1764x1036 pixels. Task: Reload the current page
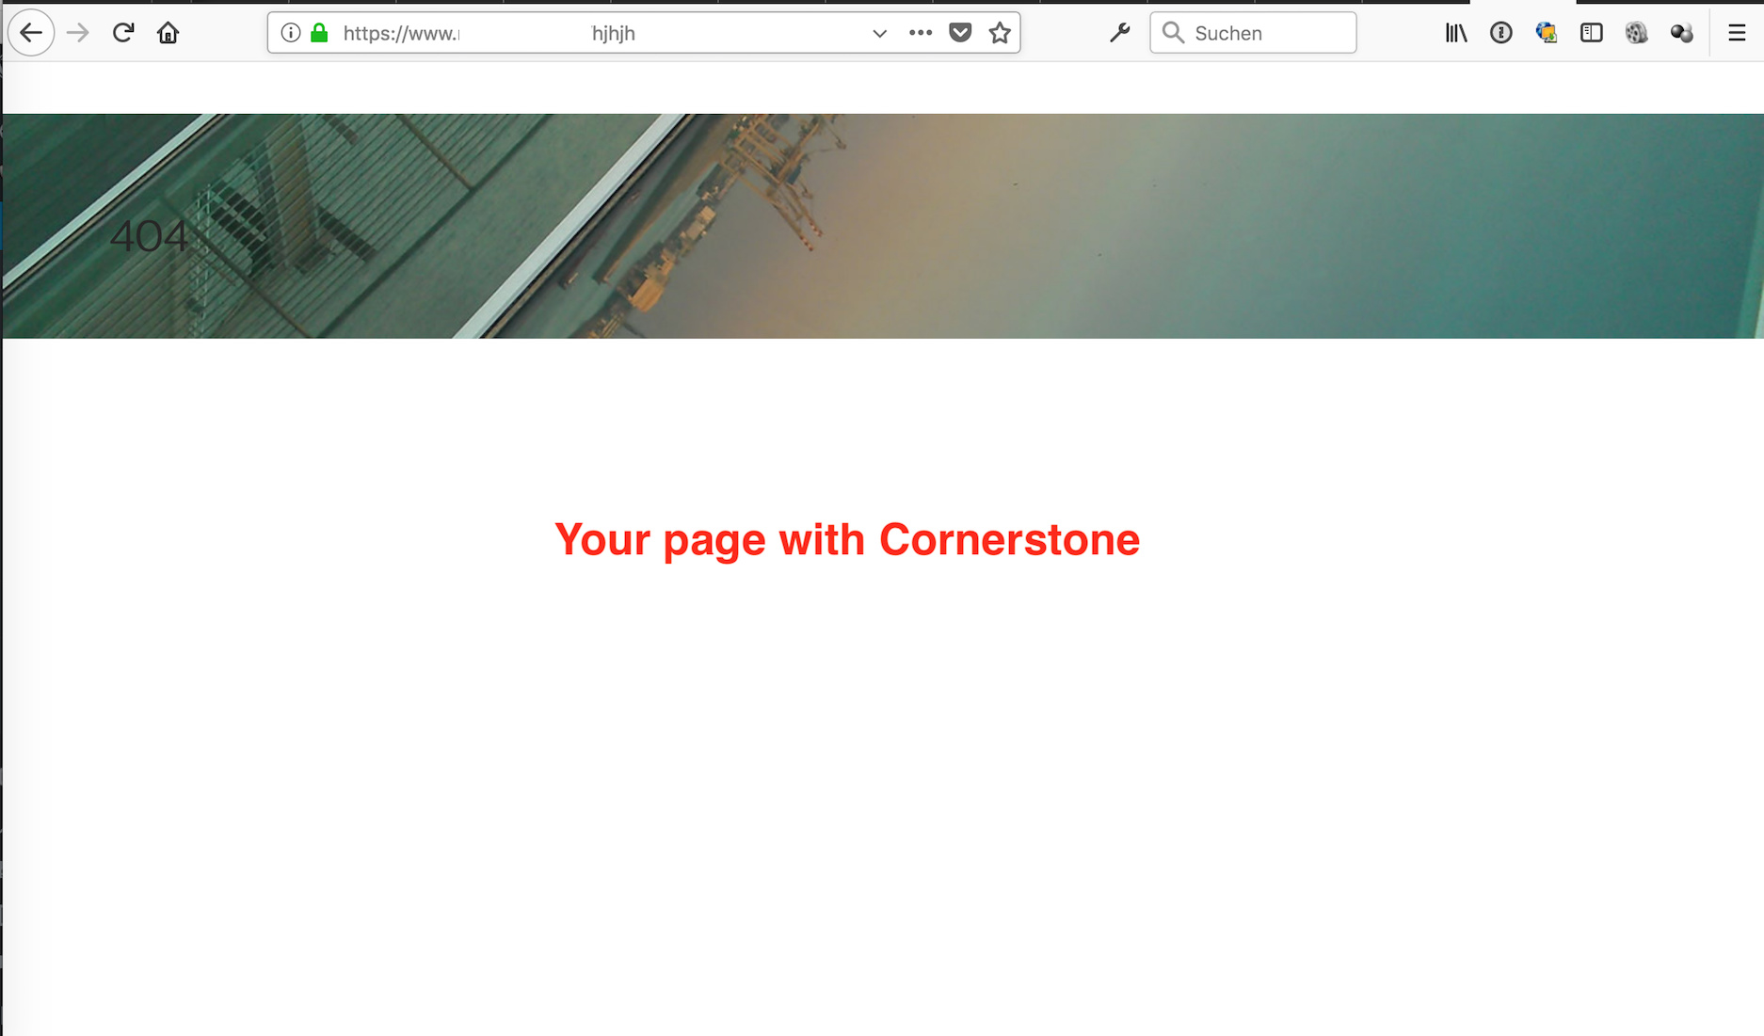point(123,33)
